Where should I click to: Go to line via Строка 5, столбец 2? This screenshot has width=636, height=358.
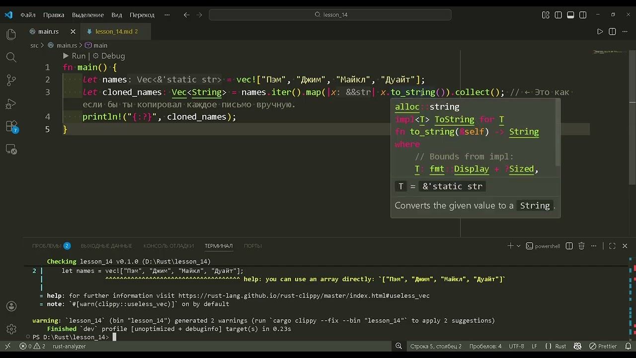pos(436,346)
